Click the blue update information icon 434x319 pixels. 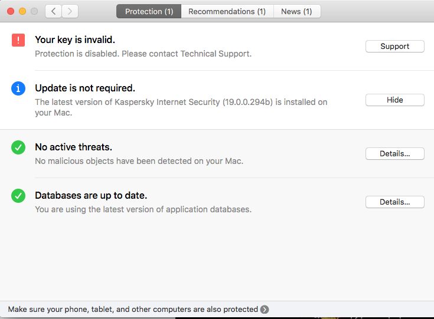coord(18,88)
